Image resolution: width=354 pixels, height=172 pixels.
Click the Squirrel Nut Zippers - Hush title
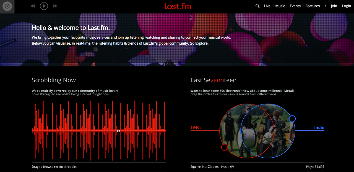(x=209, y=167)
